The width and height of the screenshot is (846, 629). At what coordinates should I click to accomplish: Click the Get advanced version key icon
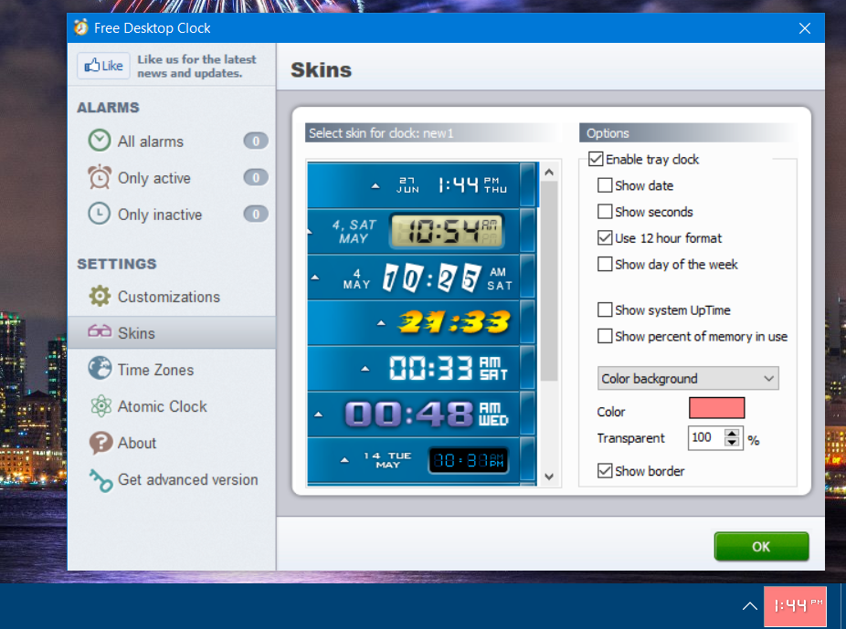(99, 478)
